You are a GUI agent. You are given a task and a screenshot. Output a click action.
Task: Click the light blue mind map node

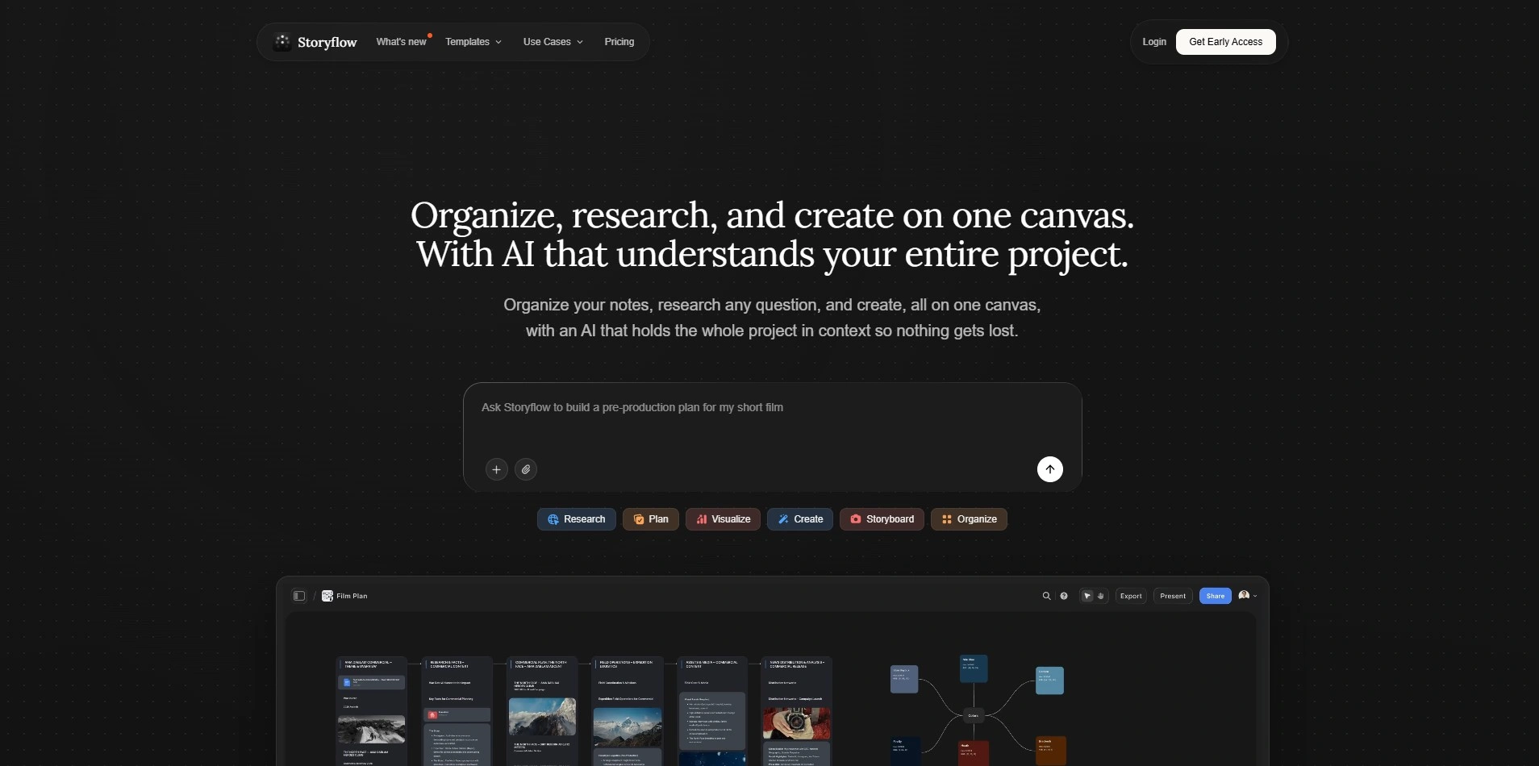[1049, 681]
